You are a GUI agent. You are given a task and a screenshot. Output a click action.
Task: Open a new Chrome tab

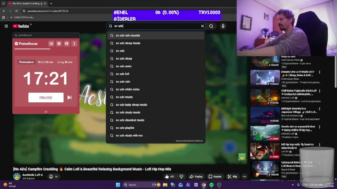pos(51,3)
